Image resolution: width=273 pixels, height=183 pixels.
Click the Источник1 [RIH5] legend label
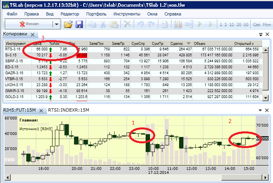tap(36, 129)
